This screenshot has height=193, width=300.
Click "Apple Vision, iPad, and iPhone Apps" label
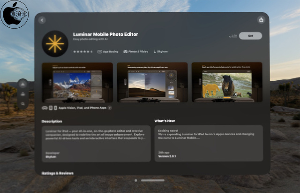(x=82, y=108)
